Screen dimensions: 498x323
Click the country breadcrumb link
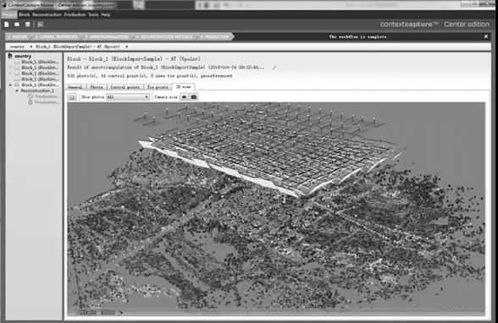click(17, 47)
